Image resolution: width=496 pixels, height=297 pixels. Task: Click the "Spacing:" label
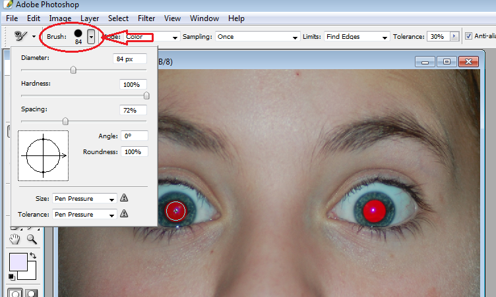(34, 109)
